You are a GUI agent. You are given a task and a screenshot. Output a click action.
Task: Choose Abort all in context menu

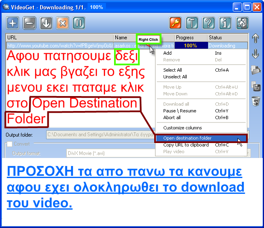tap(201, 117)
